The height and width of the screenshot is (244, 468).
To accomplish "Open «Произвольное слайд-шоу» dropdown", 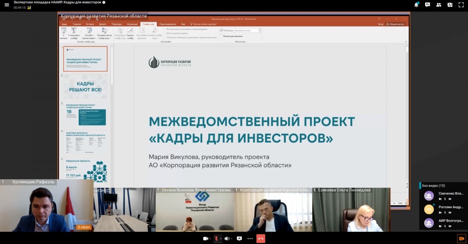I will [105, 34].
